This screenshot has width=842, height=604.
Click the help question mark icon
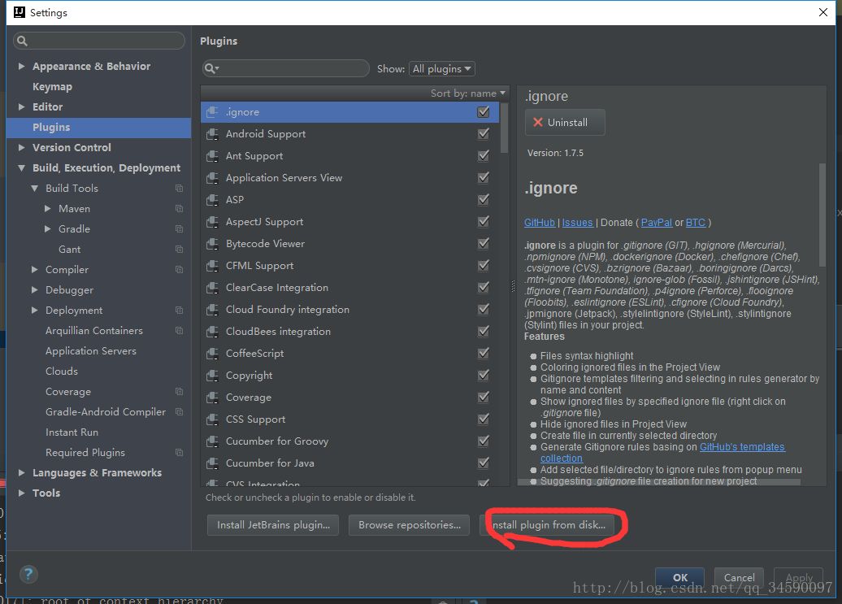click(28, 575)
